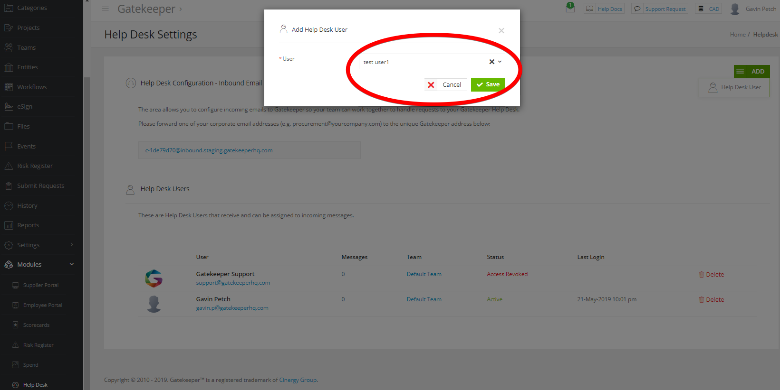Click the sidebar vertical scrollbar
The image size is (780, 390).
[87, 232]
